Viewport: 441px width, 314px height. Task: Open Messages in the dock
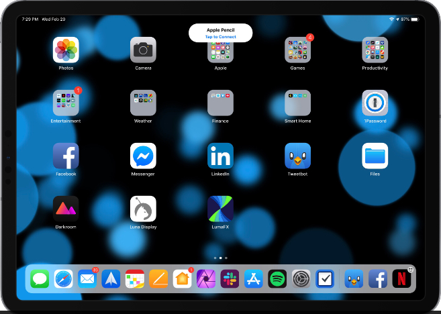coord(40,279)
